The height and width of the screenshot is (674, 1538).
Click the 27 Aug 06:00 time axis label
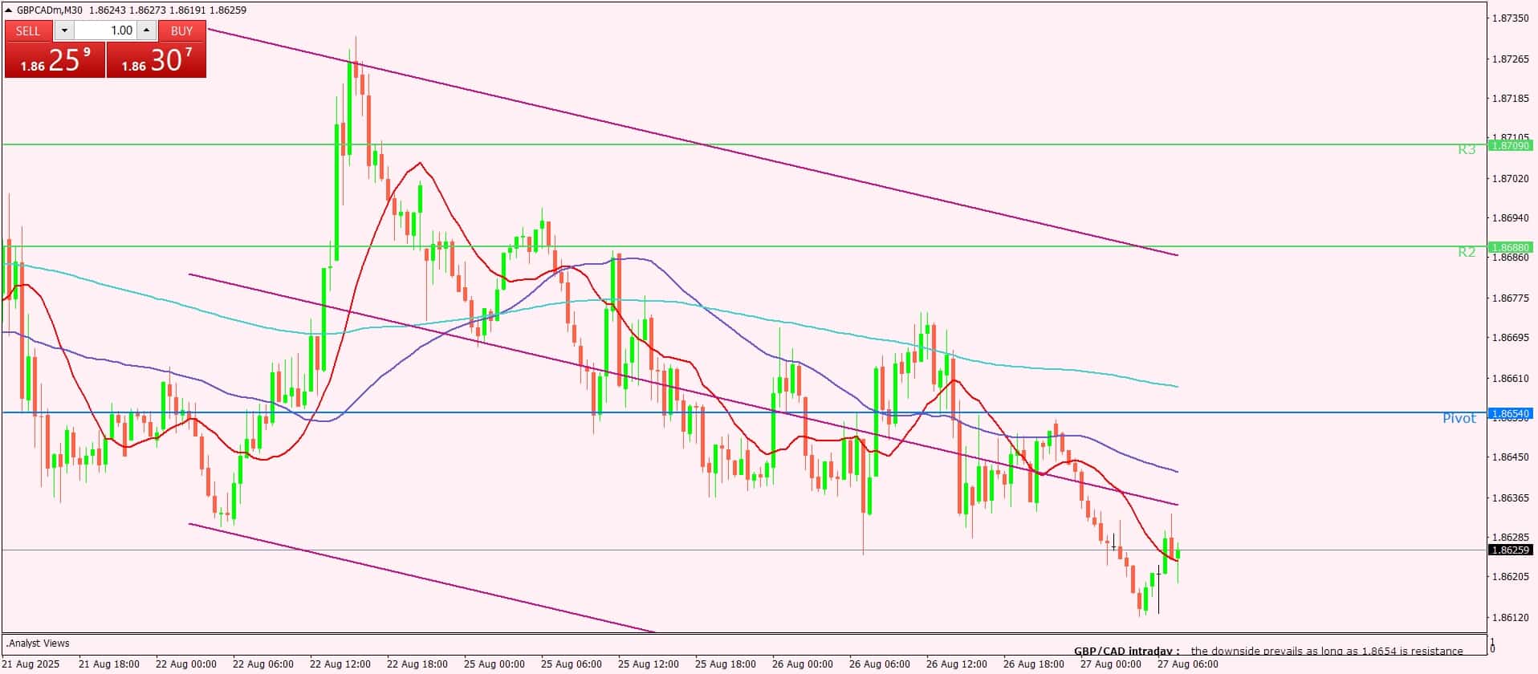tap(1187, 664)
